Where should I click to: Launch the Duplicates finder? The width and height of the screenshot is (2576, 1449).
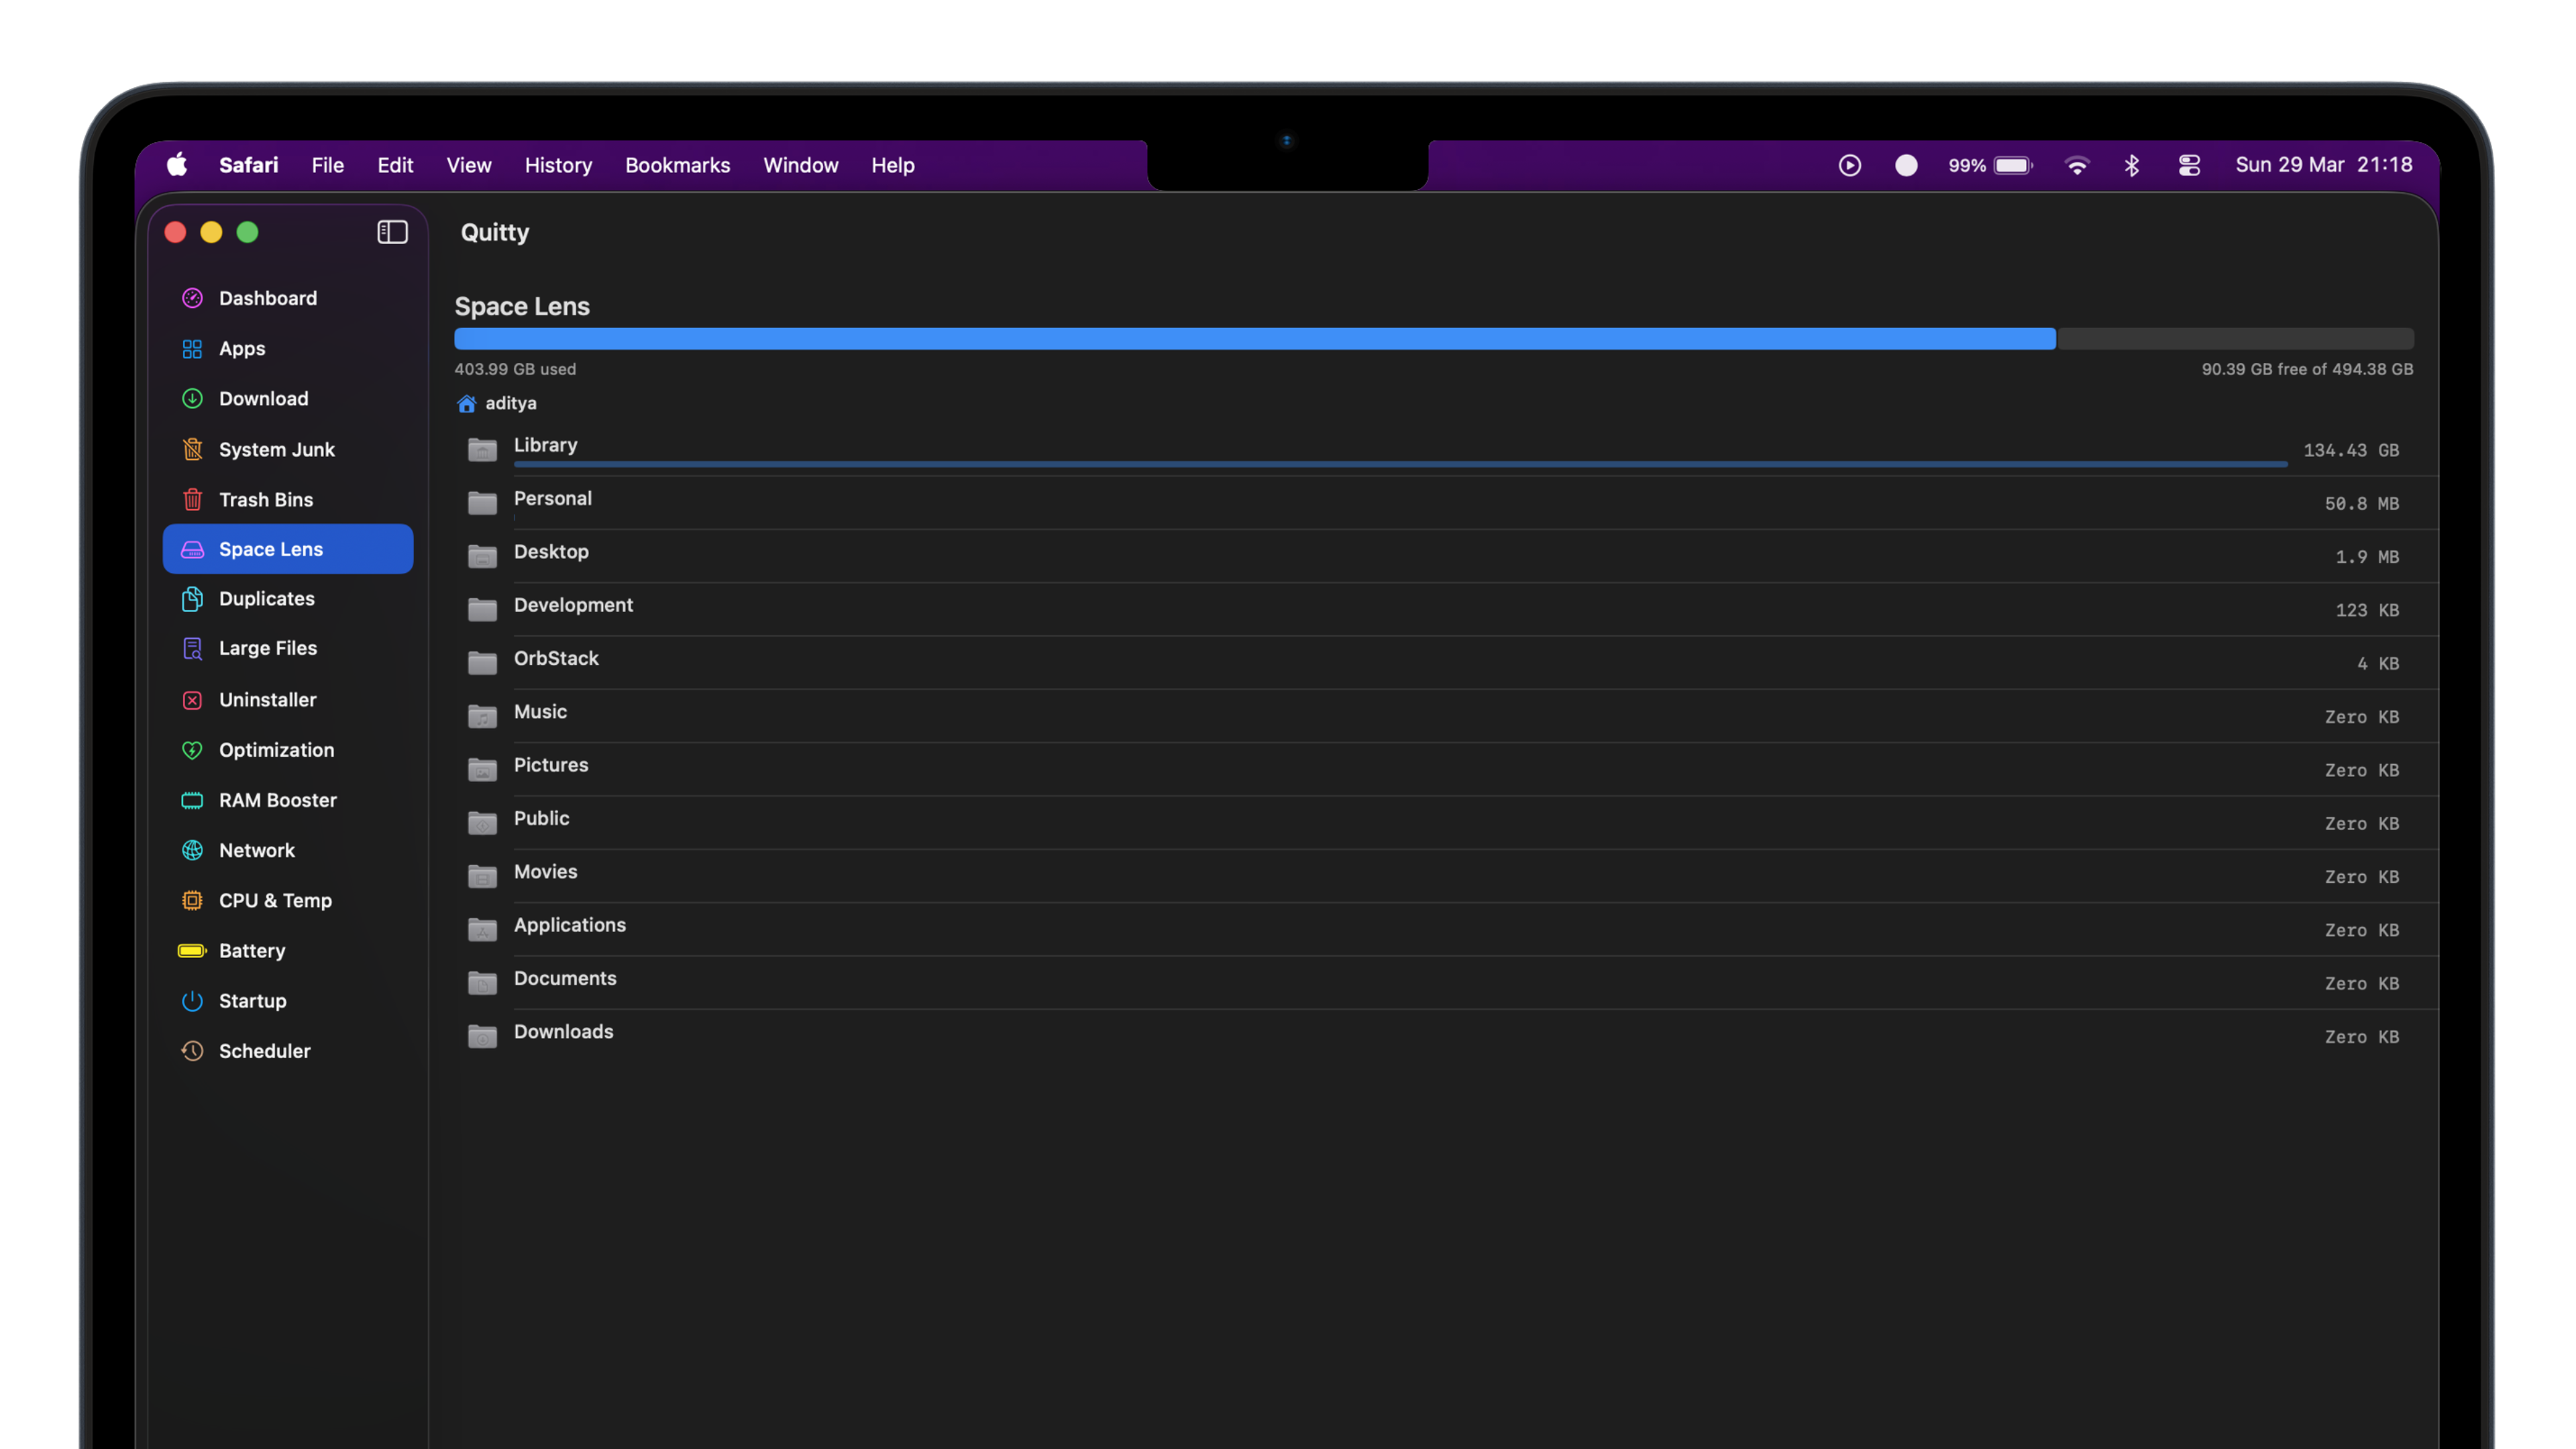[266, 598]
